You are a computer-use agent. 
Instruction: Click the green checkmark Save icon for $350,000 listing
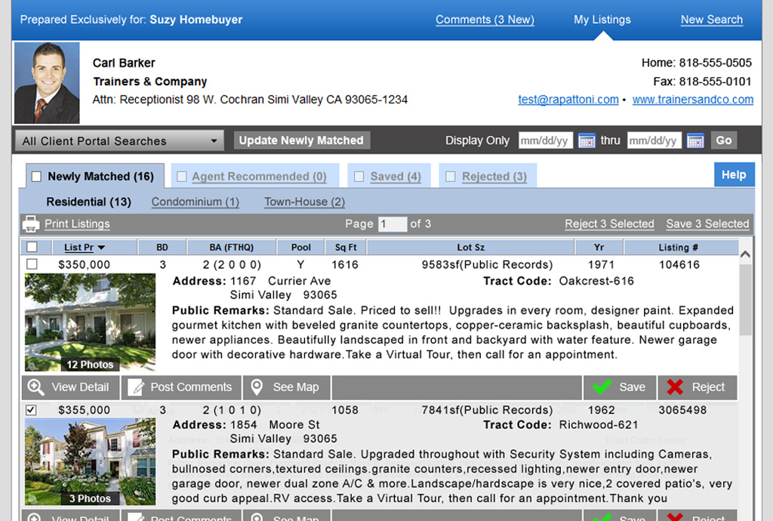click(602, 387)
